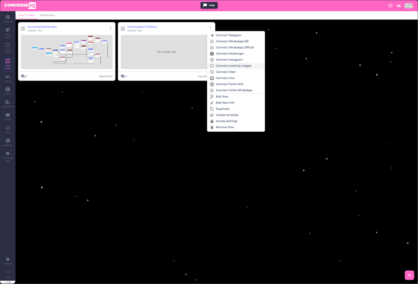Image resolution: width=418 pixels, height=284 pixels.
Task: Choose Connect Viber option
Action: click(x=236, y=72)
